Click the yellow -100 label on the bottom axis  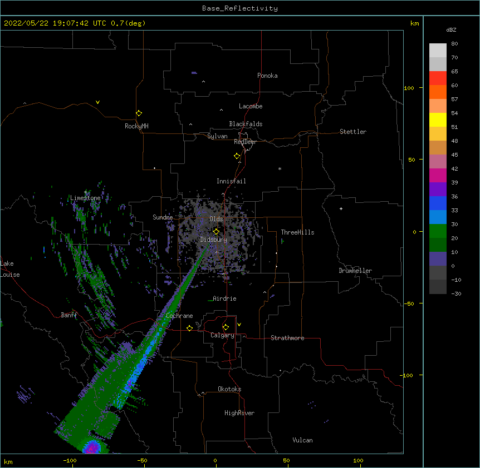(70, 460)
